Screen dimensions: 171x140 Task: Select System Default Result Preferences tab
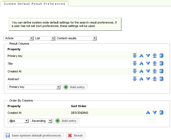(34, 4)
